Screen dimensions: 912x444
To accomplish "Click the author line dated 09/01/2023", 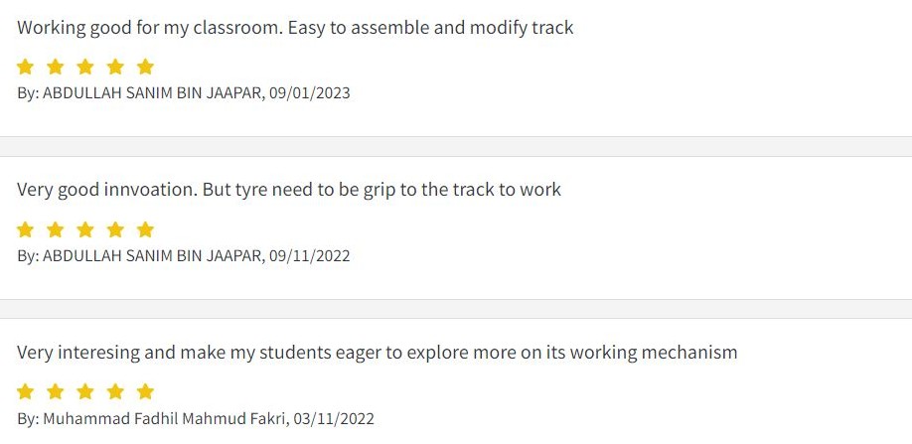I will point(184,93).
